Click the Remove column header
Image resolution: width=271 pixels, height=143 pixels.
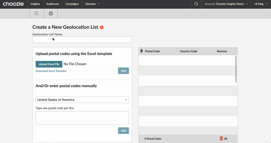[222, 51]
